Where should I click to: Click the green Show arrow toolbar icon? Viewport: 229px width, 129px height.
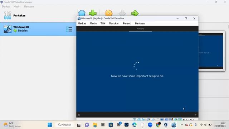click(x=135, y=13)
